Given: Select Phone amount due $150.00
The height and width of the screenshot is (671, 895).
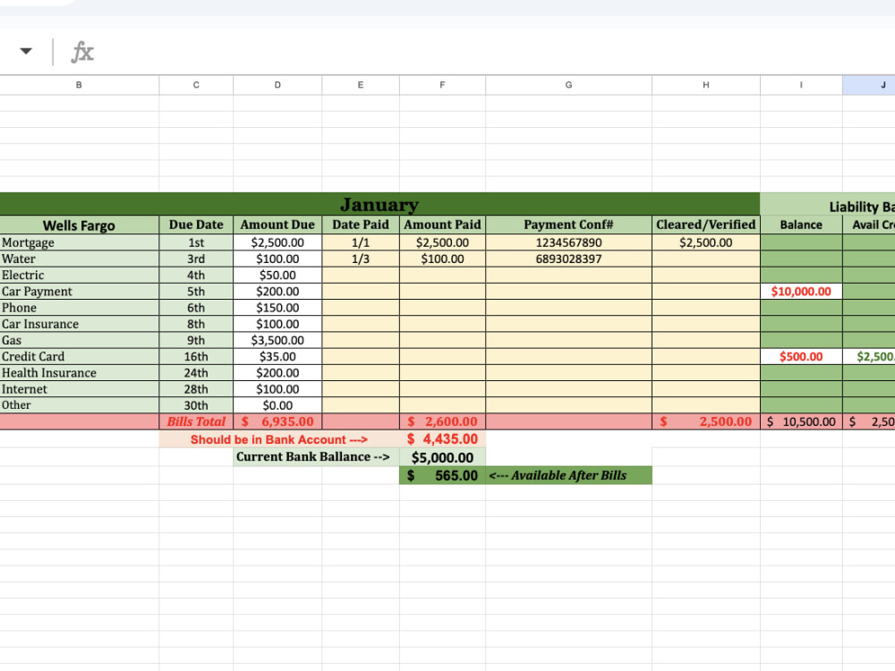Looking at the screenshot, I should [x=277, y=308].
